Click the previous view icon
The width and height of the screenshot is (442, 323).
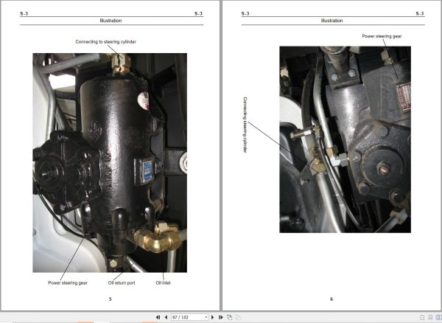coord(229,317)
